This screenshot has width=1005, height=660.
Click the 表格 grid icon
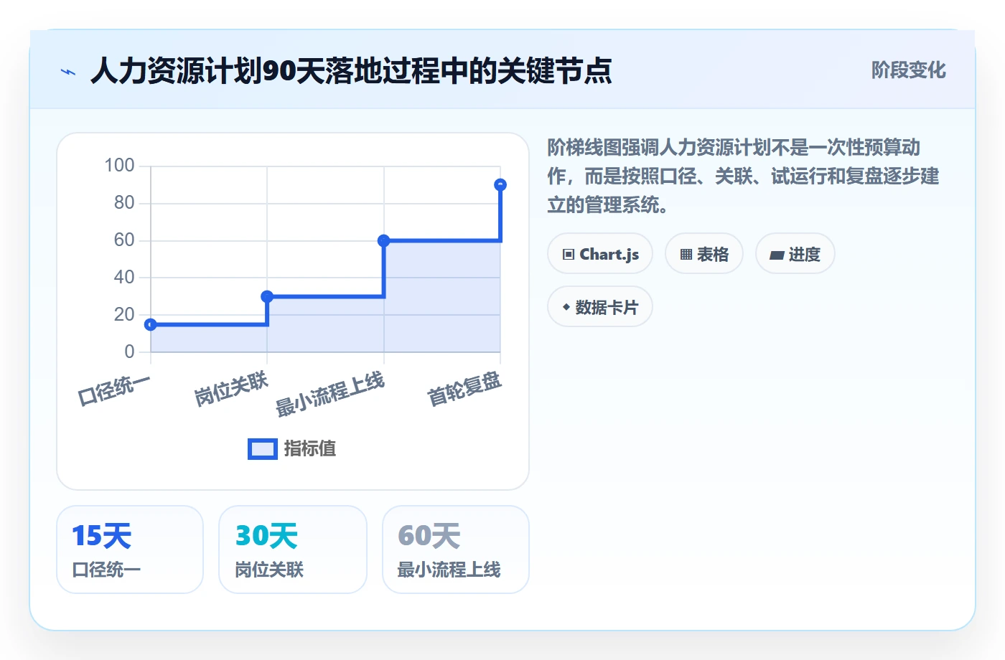click(x=686, y=255)
